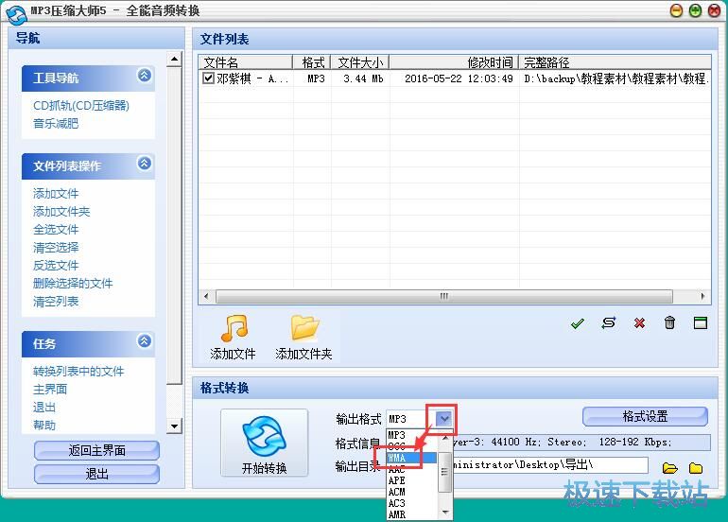Click the app logo in title bar
This screenshot has height=522, width=728.
tap(16, 13)
